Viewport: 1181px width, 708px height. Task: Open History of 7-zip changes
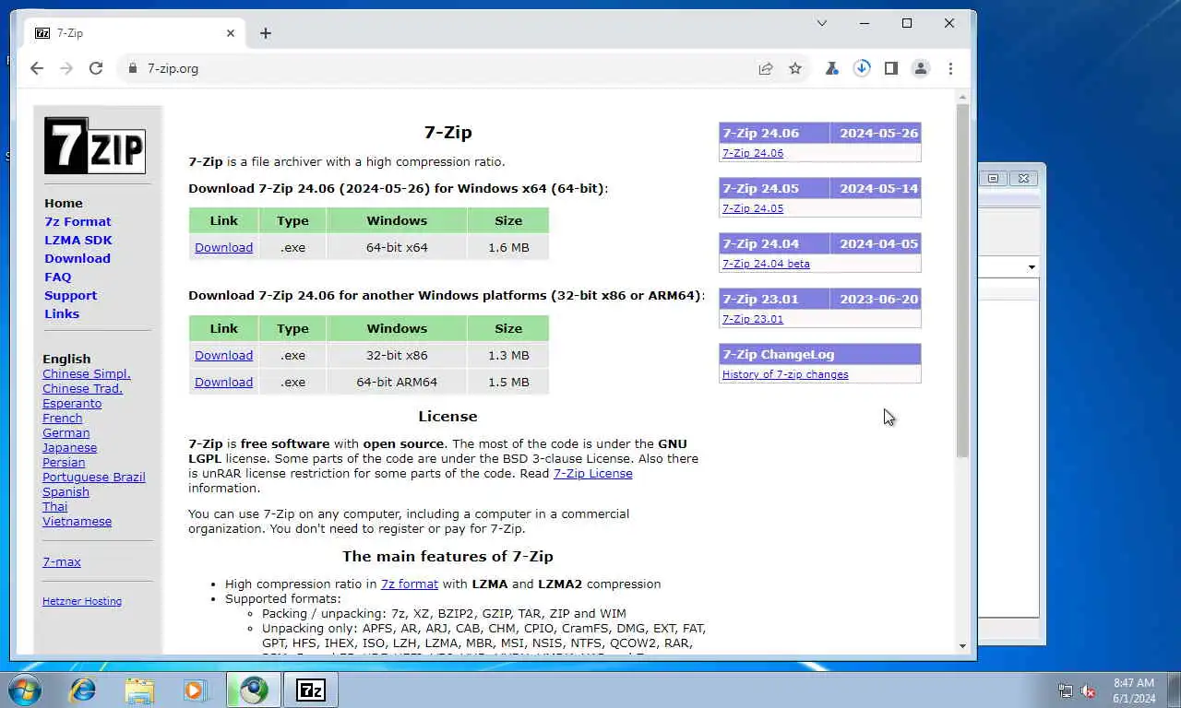pos(785,374)
